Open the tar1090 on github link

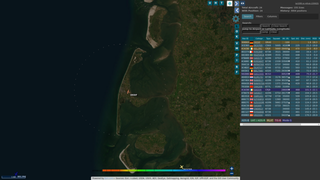point(306,3)
